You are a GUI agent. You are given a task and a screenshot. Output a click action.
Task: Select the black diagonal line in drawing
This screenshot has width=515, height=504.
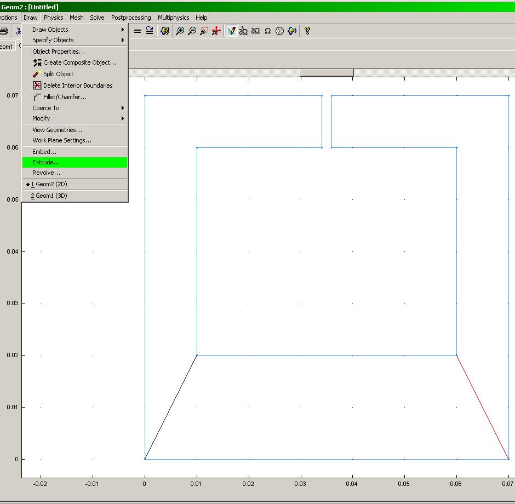[171, 407]
